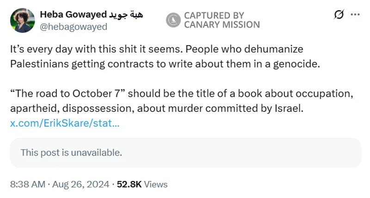The image size is (370, 198).
Task: Click the word 'genocide' in the post
Action: click(x=300, y=64)
